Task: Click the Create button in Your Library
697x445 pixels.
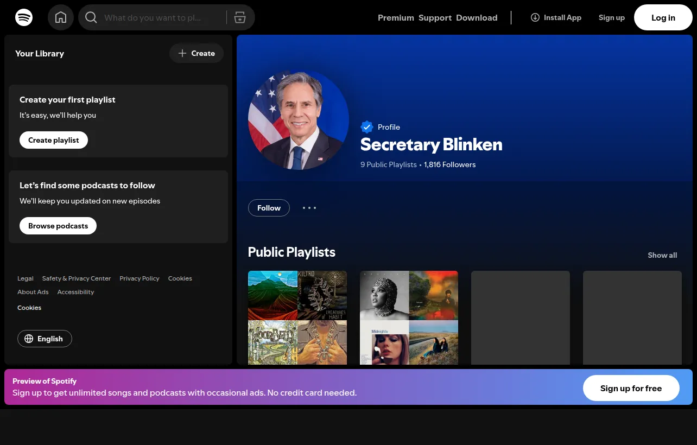Action: pos(197,53)
